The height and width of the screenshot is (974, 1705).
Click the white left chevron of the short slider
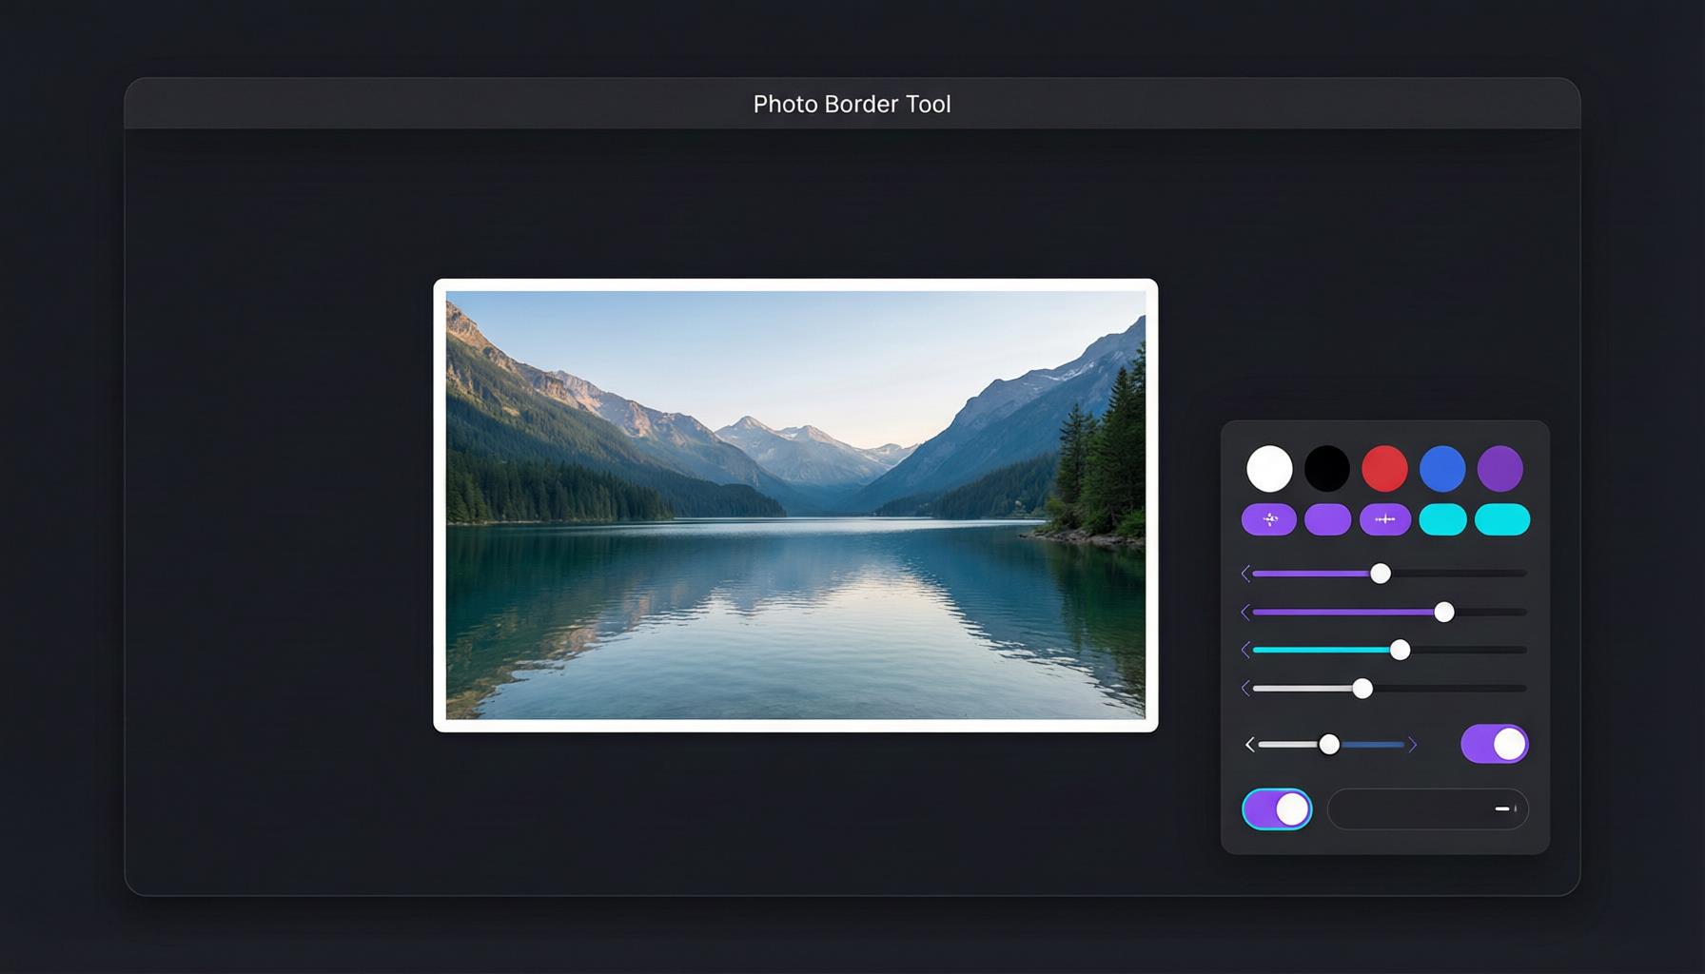[x=1249, y=745]
